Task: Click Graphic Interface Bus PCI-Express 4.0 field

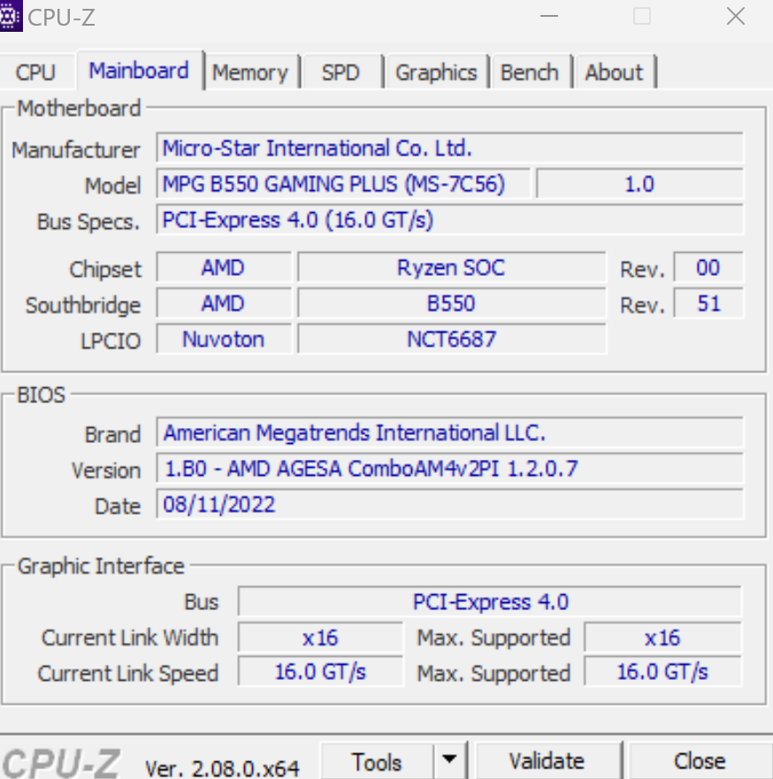Action: [489, 601]
